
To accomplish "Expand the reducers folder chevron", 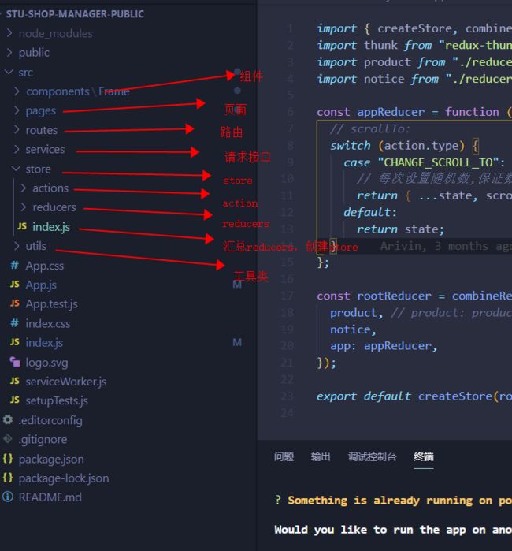I will (x=24, y=207).
